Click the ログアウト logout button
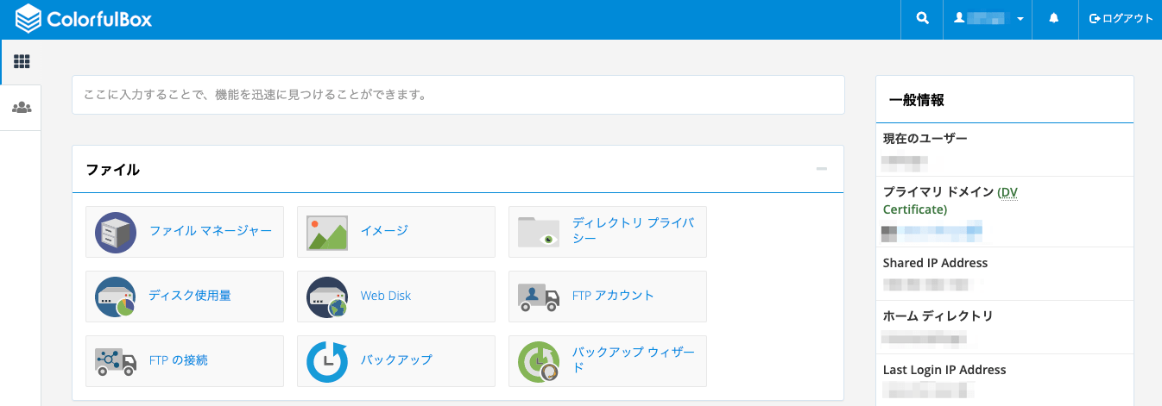 pyautogui.click(x=1121, y=19)
